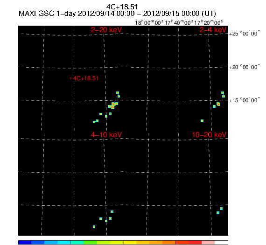The height and width of the screenshot is (245, 266).
Task: Click the red segment of color bar
Action: click(x=195, y=242)
